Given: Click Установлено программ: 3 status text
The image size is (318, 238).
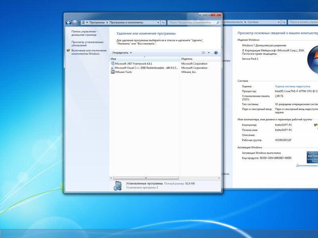Looking at the screenshot, I should tap(142, 188).
